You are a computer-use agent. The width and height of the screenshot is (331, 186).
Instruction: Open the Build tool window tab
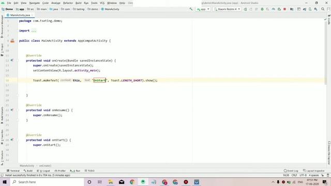pos(28,171)
